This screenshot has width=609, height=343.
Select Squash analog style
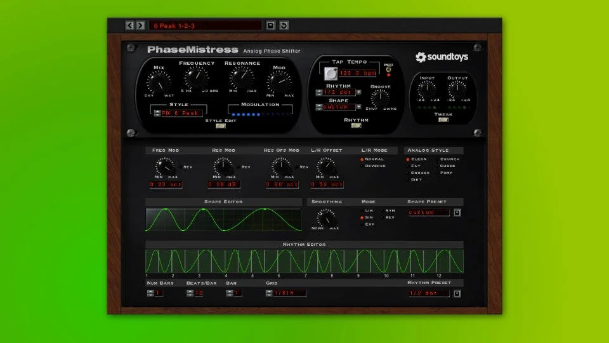[408, 173]
